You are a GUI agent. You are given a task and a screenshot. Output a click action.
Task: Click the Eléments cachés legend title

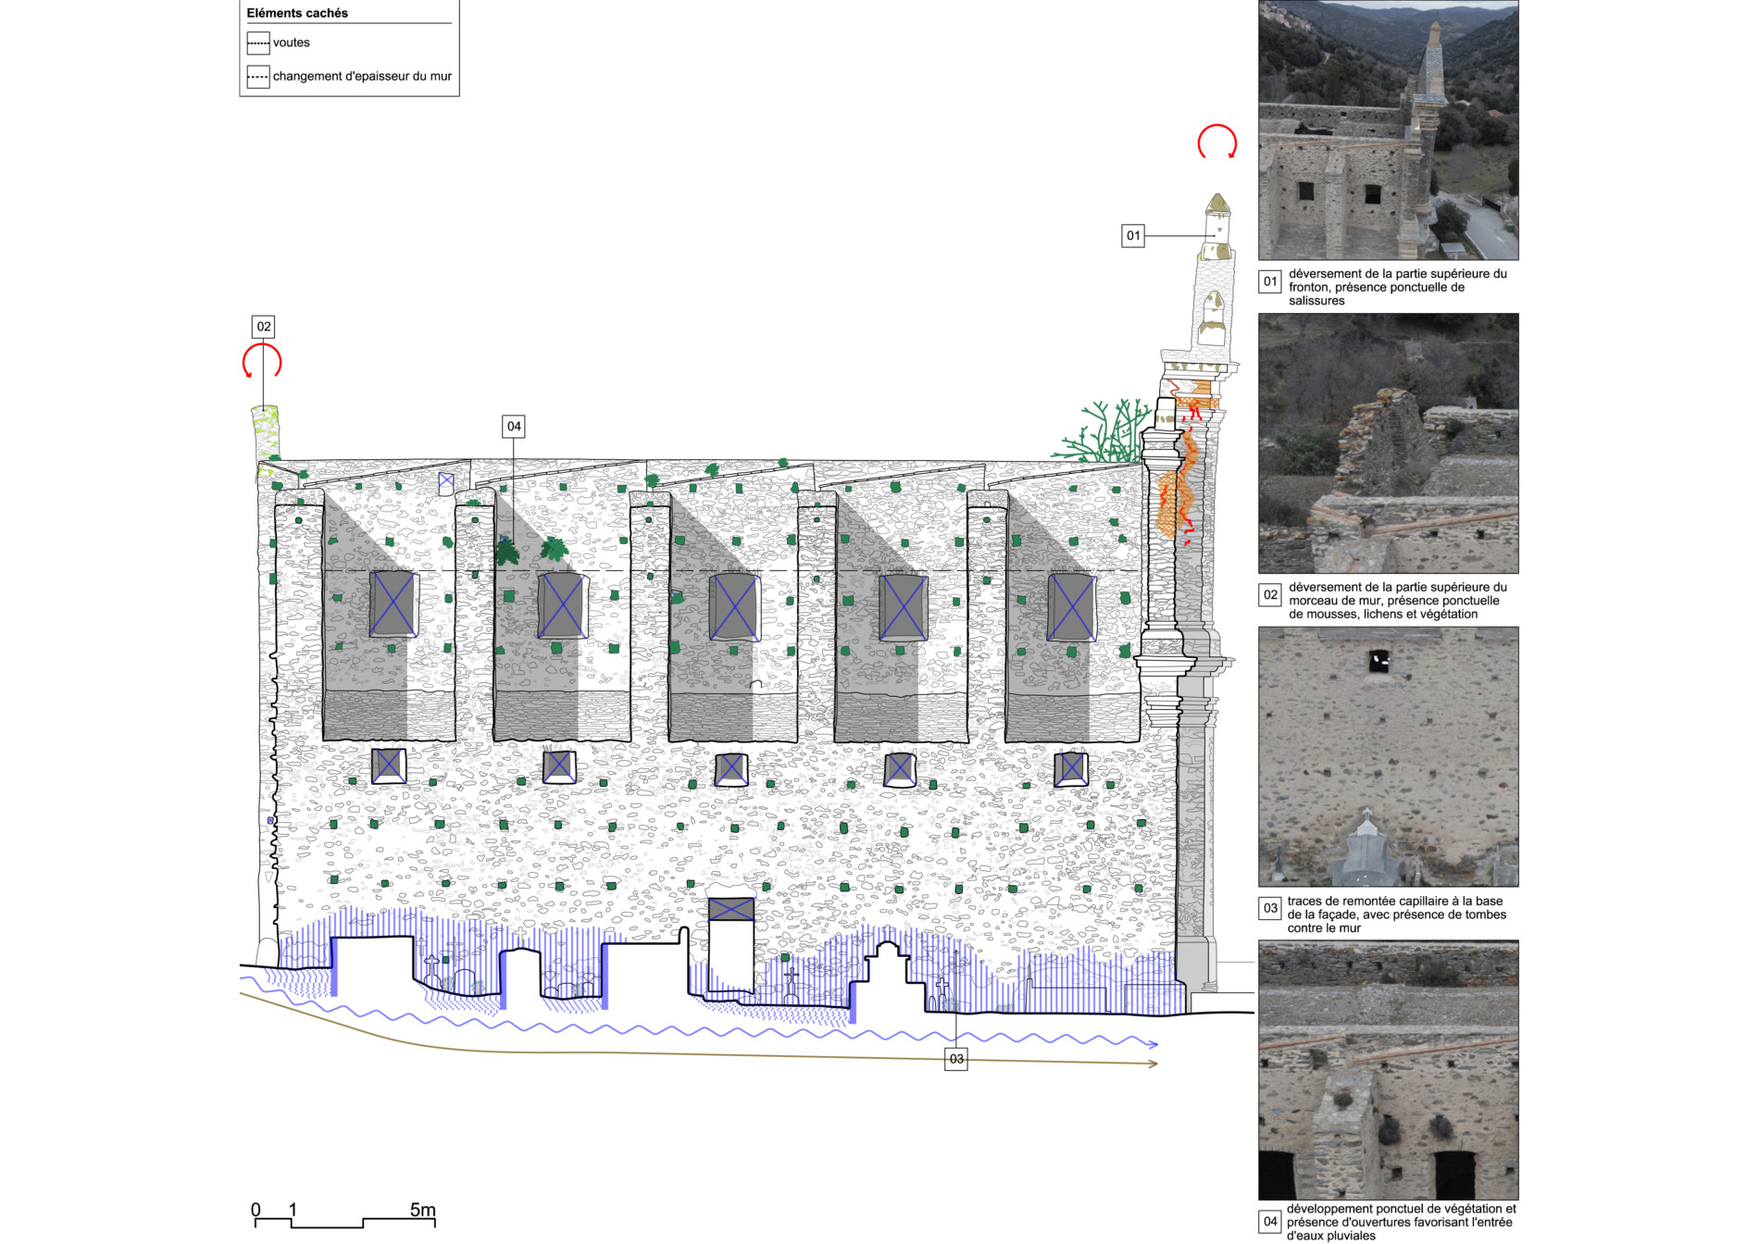coord(297,13)
